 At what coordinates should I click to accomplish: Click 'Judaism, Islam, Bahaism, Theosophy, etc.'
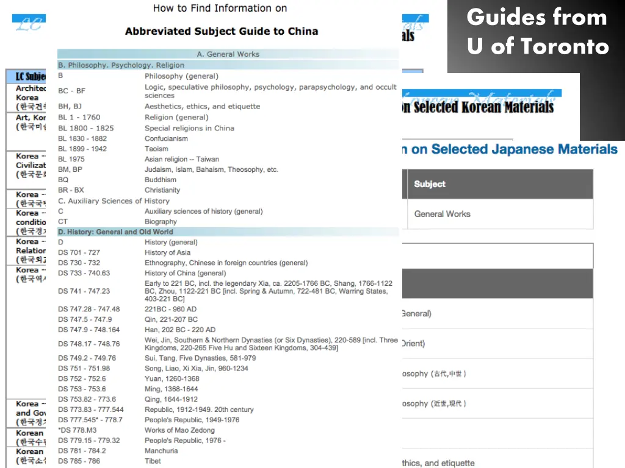pyautogui.click(x=211, y=169)
